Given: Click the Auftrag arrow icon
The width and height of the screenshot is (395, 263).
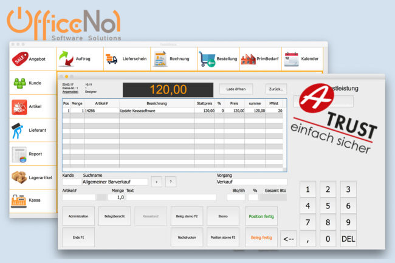Looking at the screenshot, I should 66,59.
